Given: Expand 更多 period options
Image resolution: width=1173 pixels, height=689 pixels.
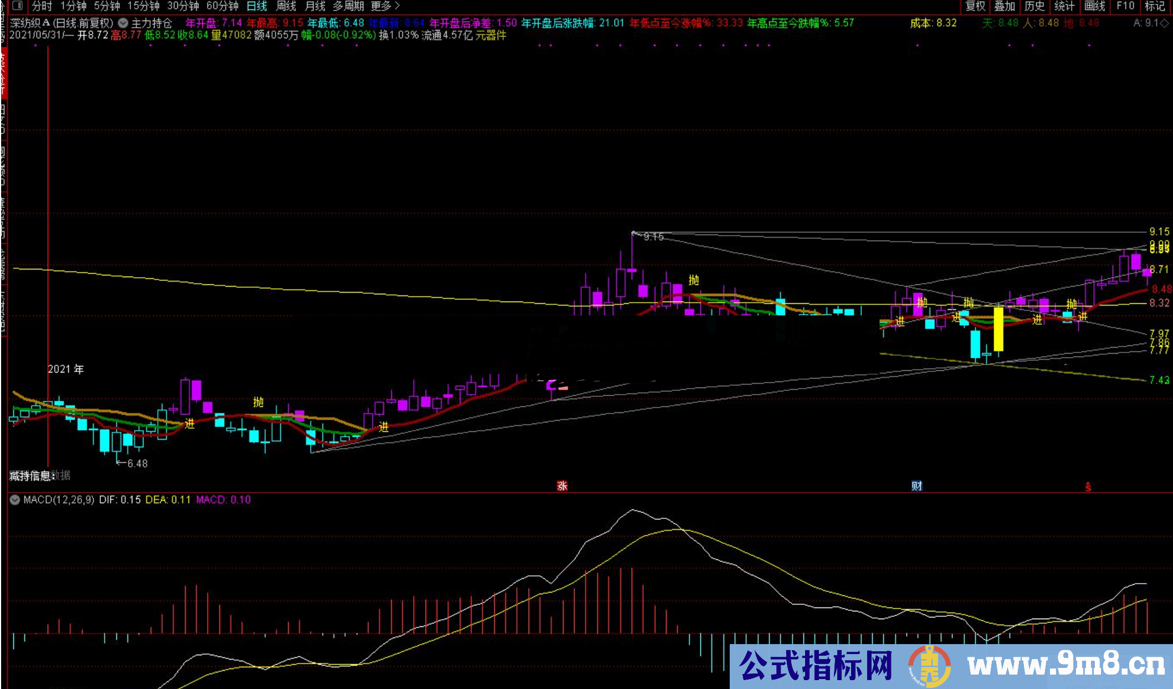Looking at the screenshot, I should click(385, 6).
